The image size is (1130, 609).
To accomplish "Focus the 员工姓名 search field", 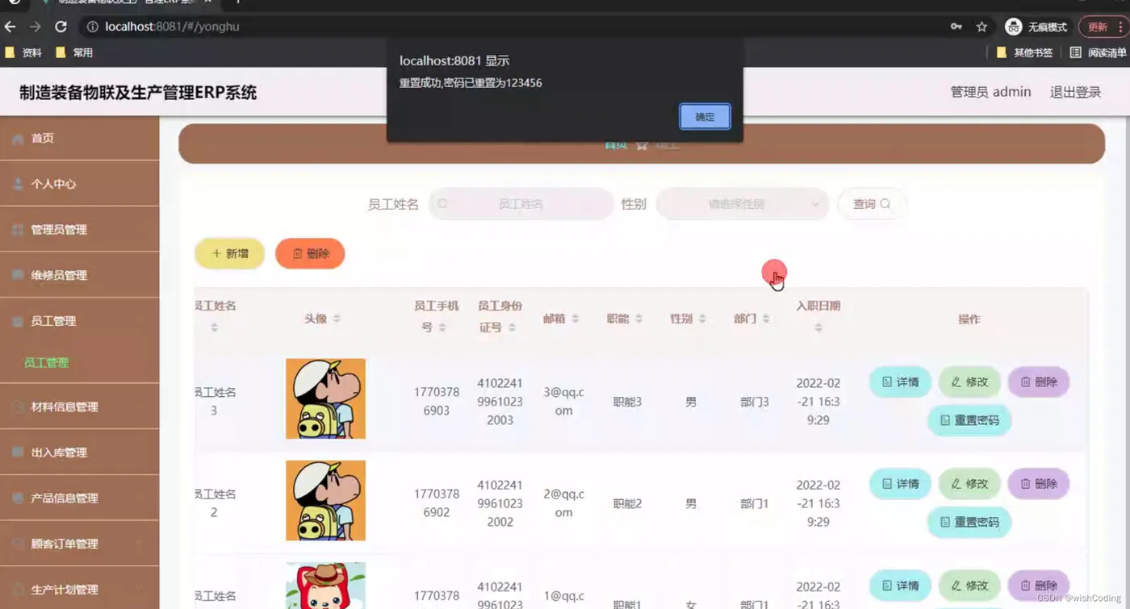I will click(521, 204).
